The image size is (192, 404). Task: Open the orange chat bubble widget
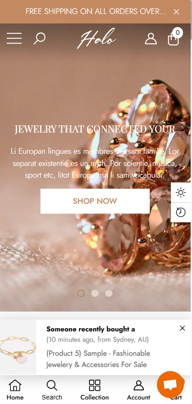170,385
